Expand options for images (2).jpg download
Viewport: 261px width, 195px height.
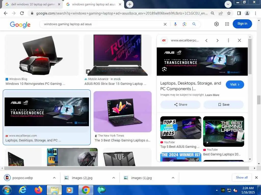[114, 178]
